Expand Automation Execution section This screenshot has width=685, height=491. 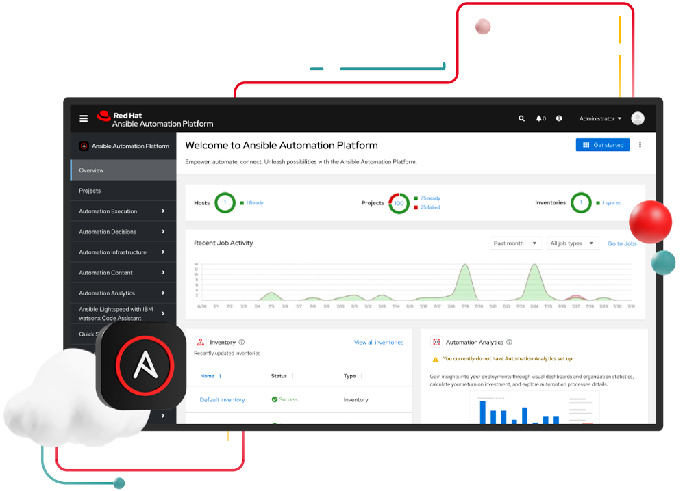(123, 211)
